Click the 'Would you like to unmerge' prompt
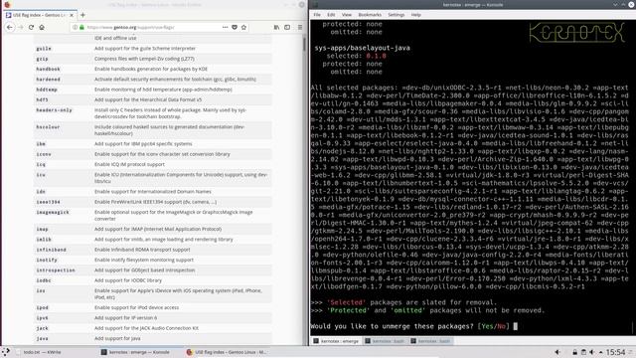Screen dimensions: 636x358 click(x=392, y=326)
